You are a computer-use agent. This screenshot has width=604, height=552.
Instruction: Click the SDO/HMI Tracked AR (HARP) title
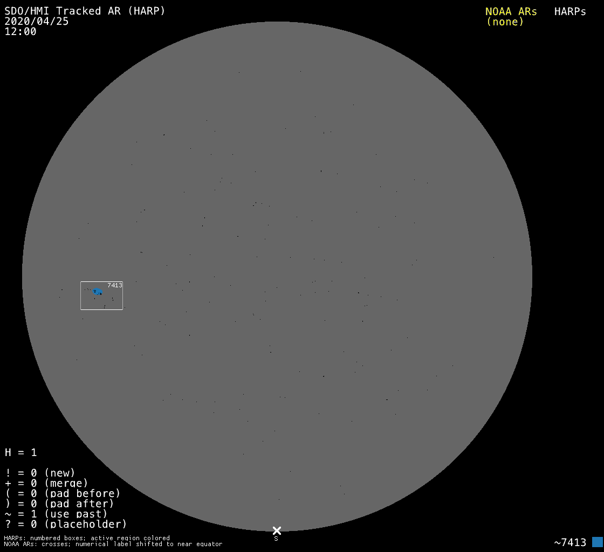tap(85, 11)
